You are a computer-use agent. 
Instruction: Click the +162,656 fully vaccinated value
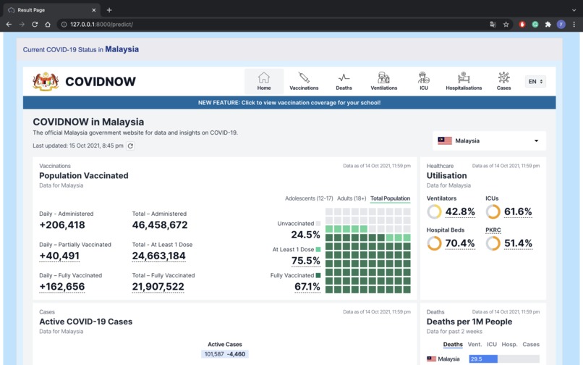pyautogui.click(x=62, y=287)
